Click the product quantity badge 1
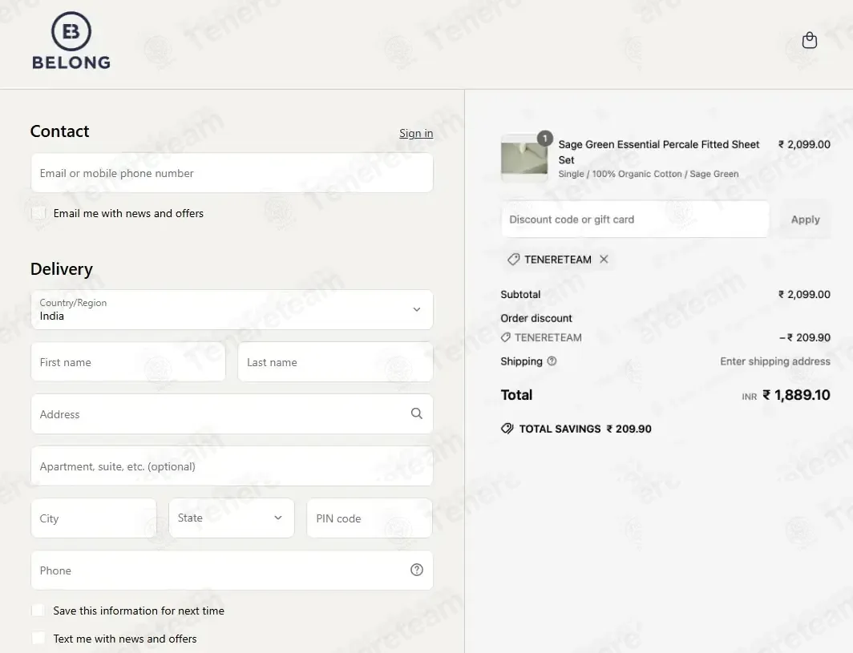 pos(544,138)
